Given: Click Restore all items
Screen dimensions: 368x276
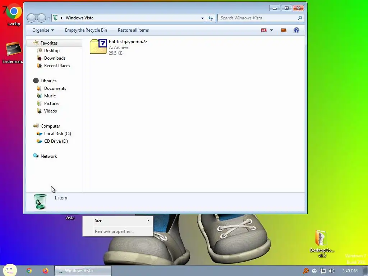Looking at the screenshot, I should tap(133, 30).
